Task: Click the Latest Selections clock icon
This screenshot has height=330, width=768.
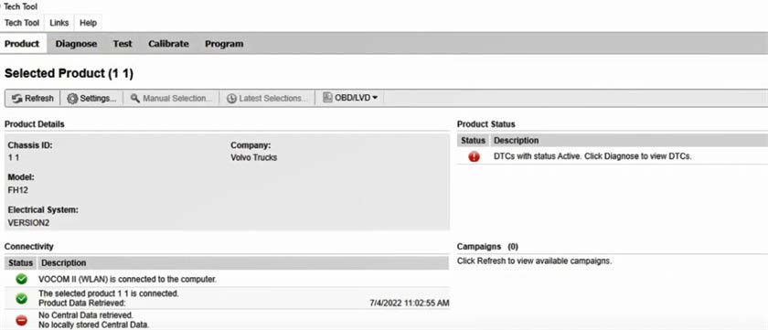Action: (231, 99)
